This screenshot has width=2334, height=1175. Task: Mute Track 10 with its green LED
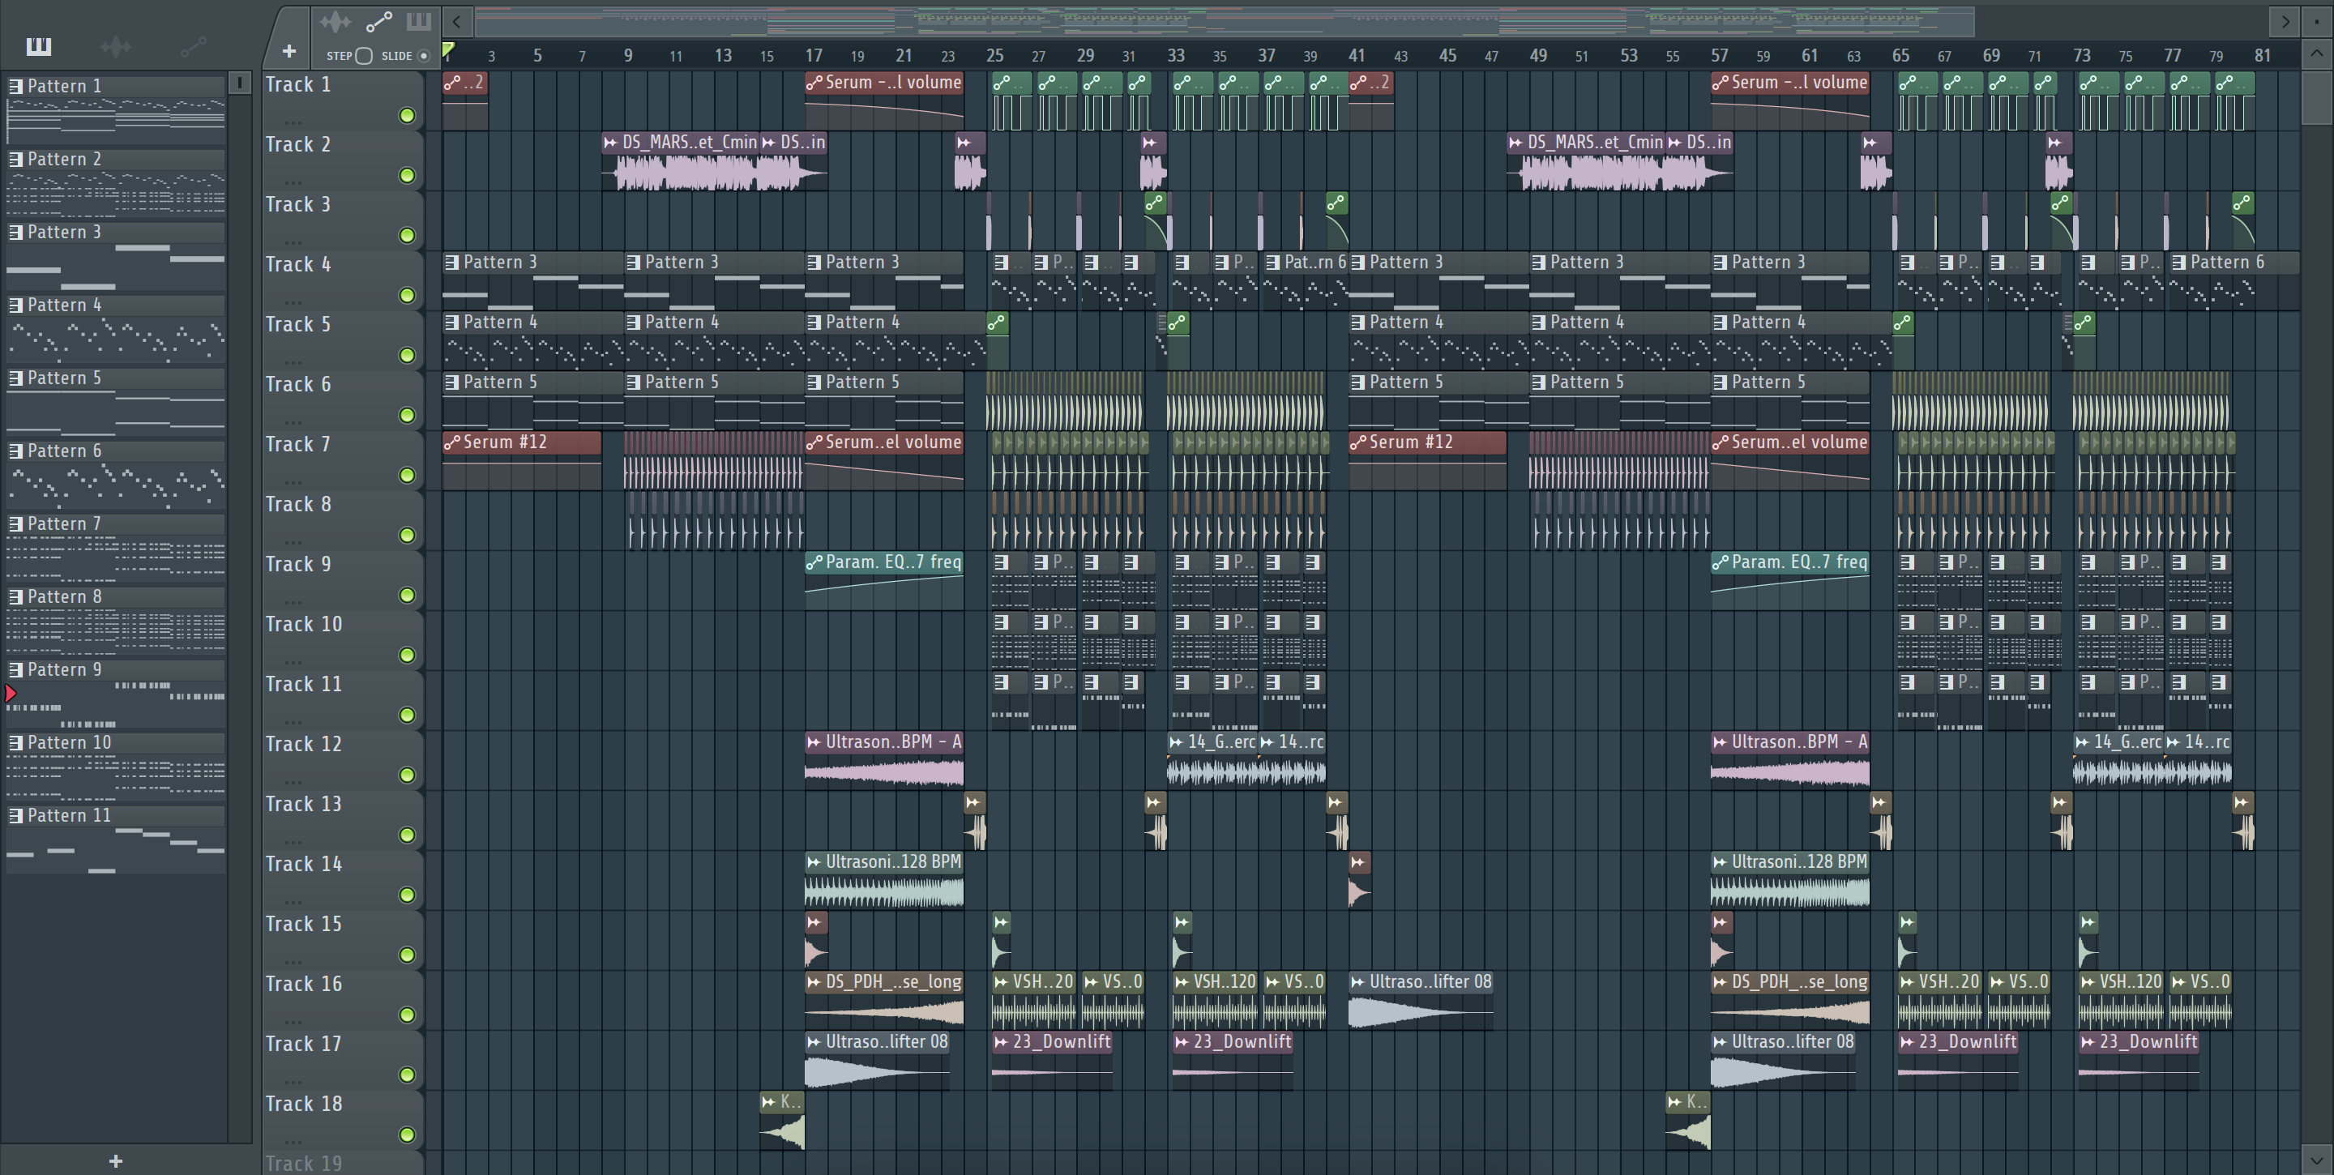tap(407, 655)
